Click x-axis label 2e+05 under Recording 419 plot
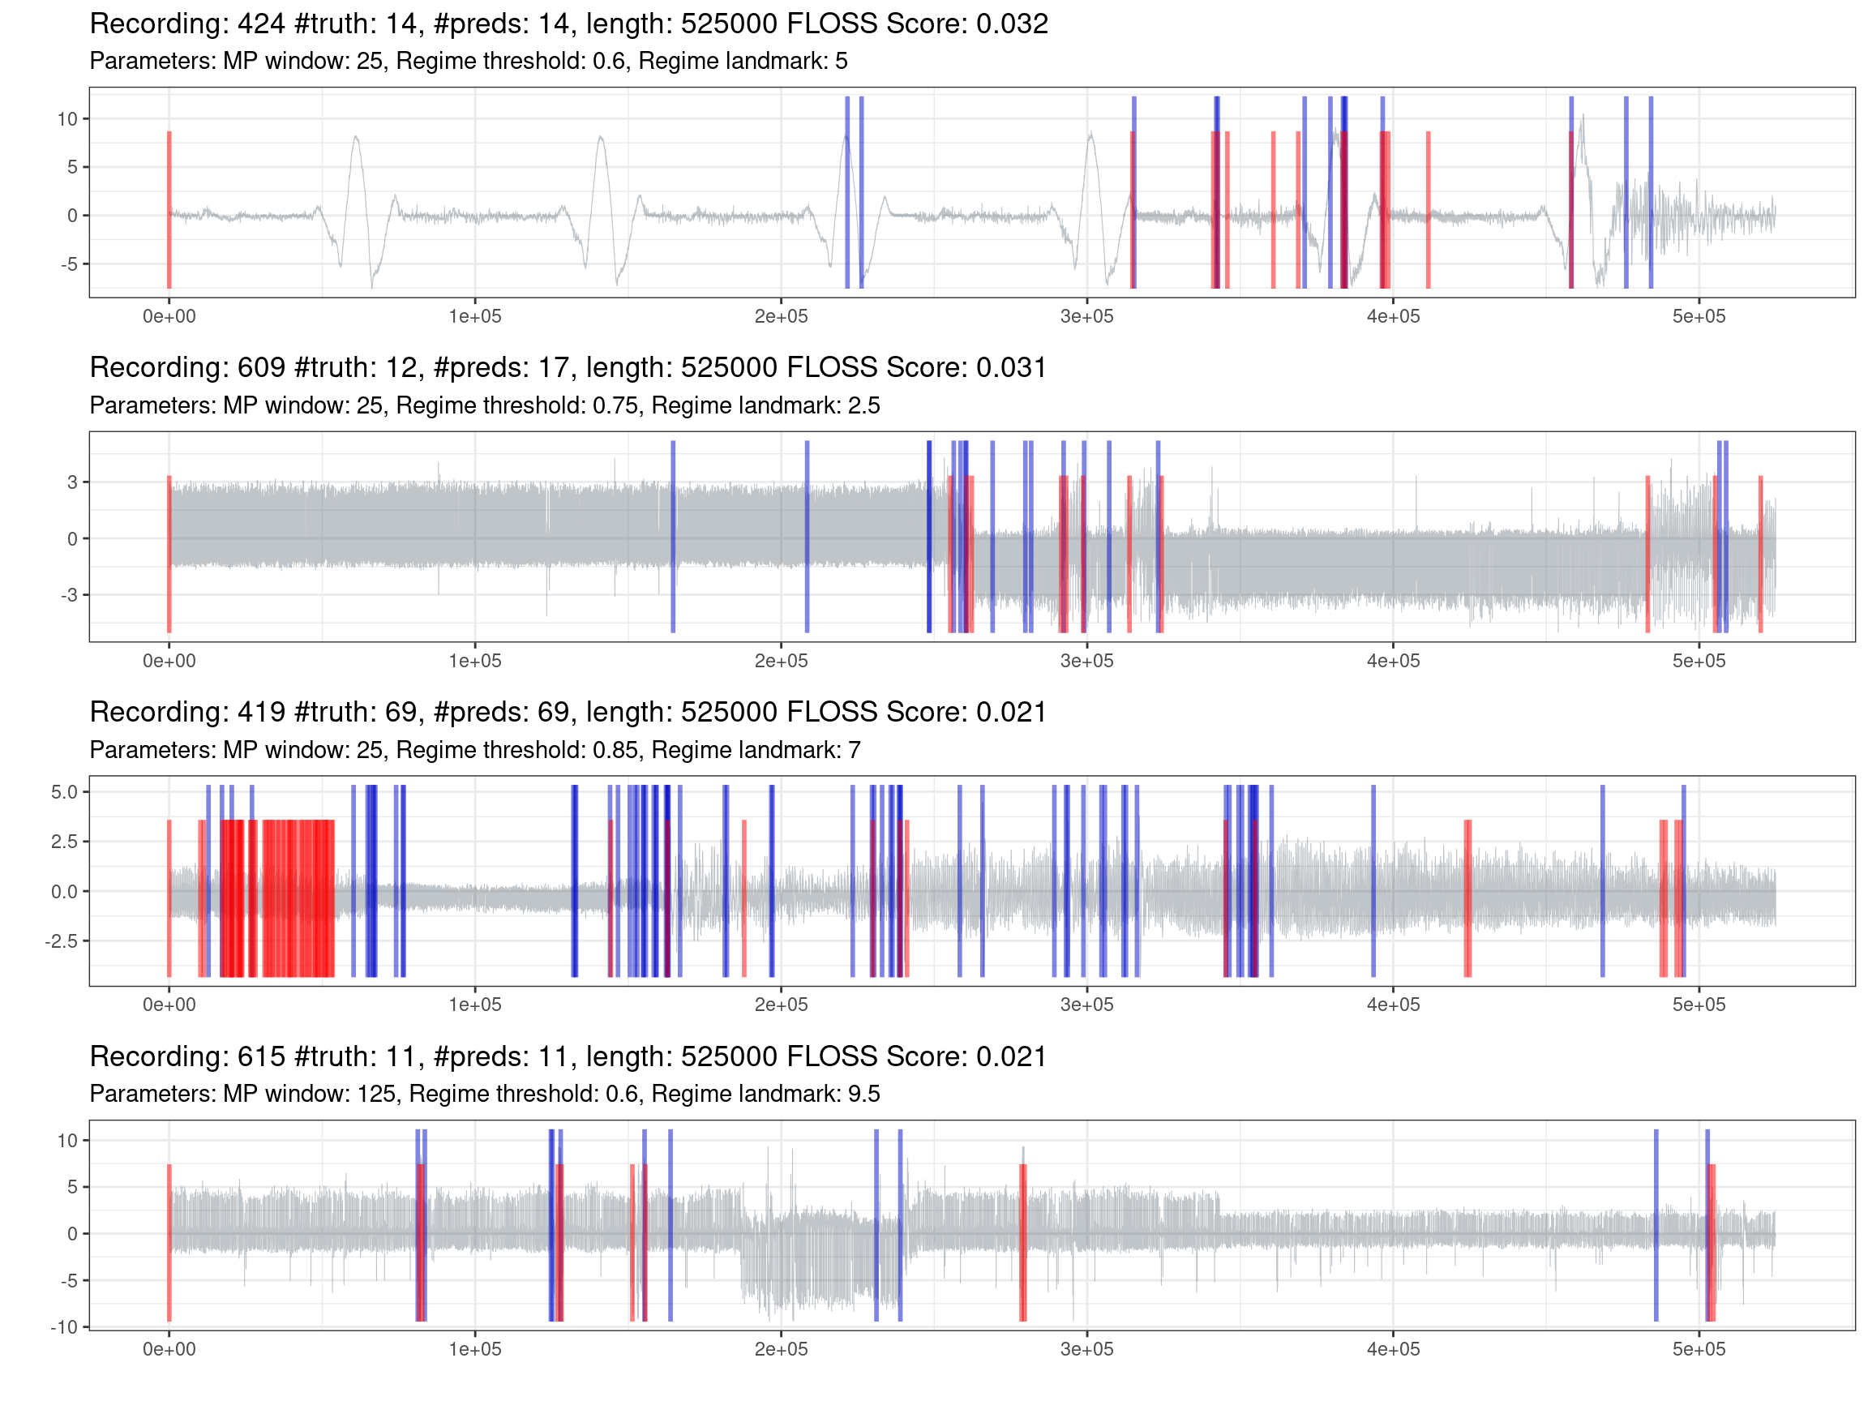 pyautogui.click(x=781, y=1005)
